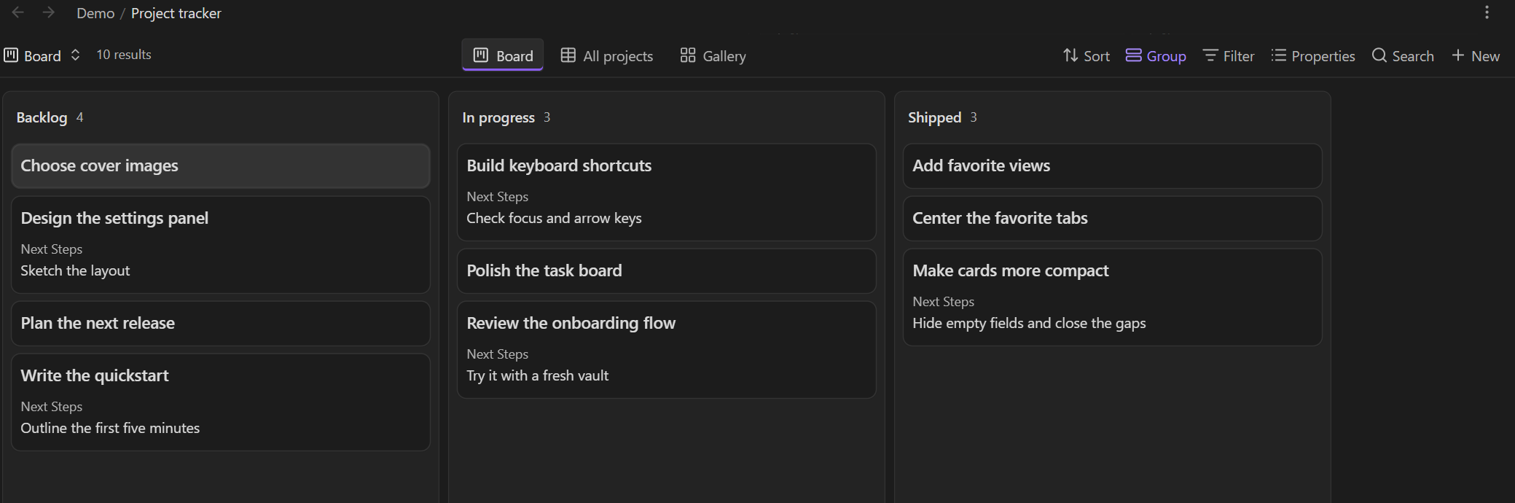Click the 10 results count
This screenshot has height=503, width=1515.
click(x=124, y=55)
